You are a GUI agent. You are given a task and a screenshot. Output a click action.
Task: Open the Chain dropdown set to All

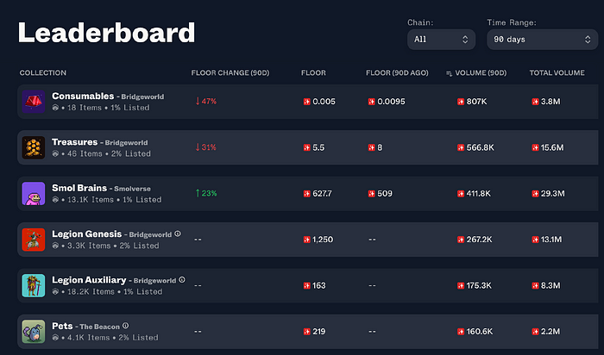441,40
